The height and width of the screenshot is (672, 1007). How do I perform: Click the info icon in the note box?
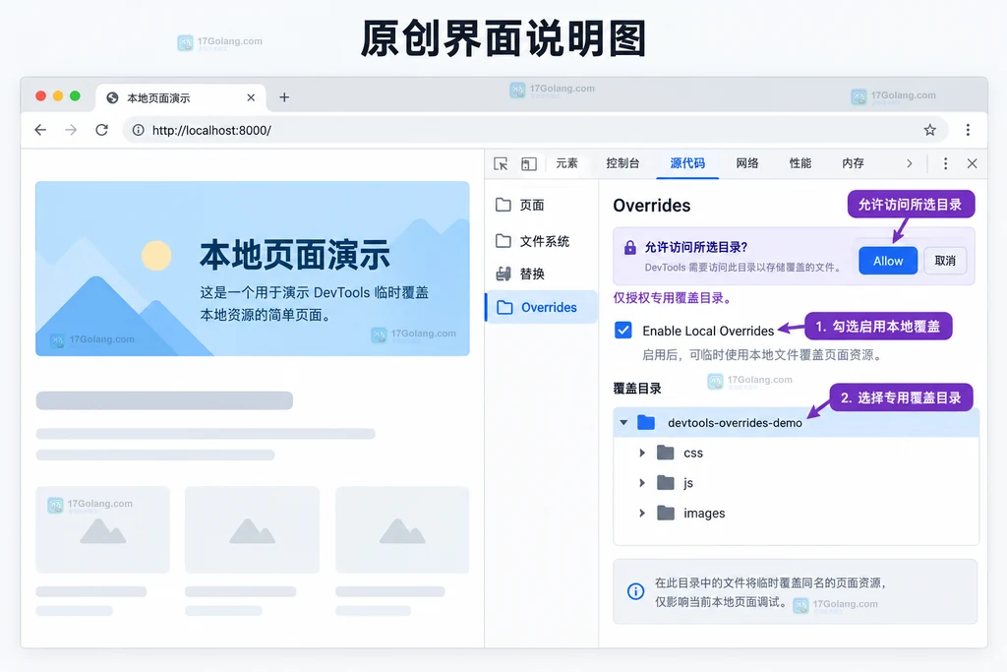tap(635, 591)
